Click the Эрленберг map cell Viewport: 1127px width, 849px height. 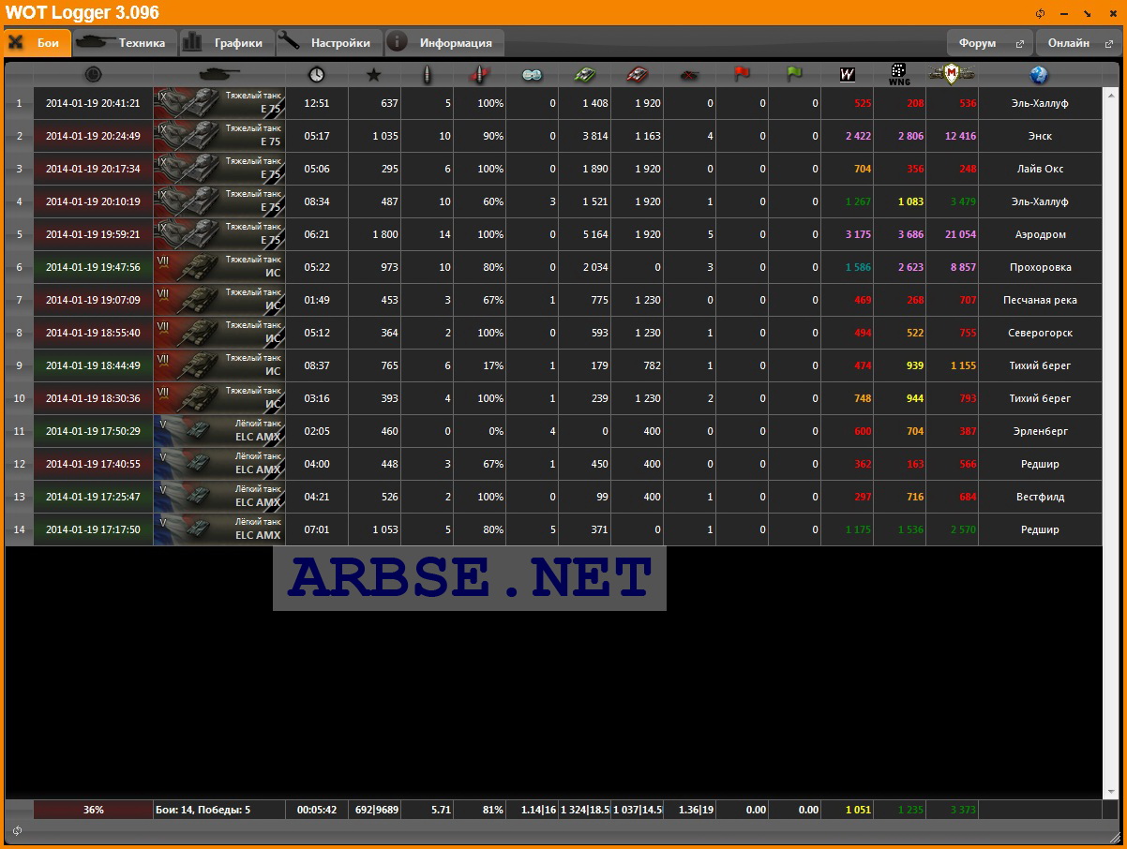pyautogui.click(x=1040, y=431)
